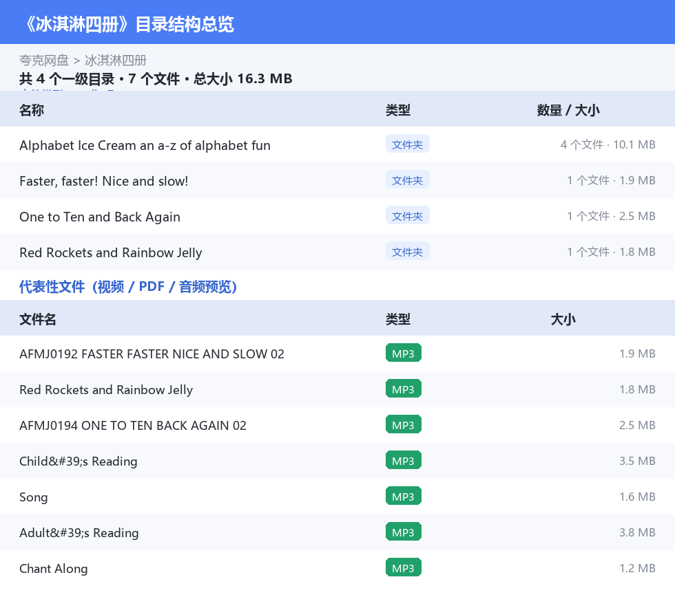Select file AFMJ0192 FASTER FASTER NICE AND SLOW 02
This screenshot has height=608, width=675.
pyautogui.click(x=337, y=354)
